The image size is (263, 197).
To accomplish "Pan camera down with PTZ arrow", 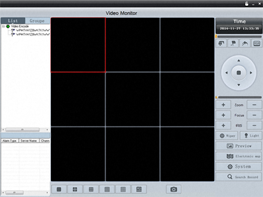I will [x=239, y=85].
